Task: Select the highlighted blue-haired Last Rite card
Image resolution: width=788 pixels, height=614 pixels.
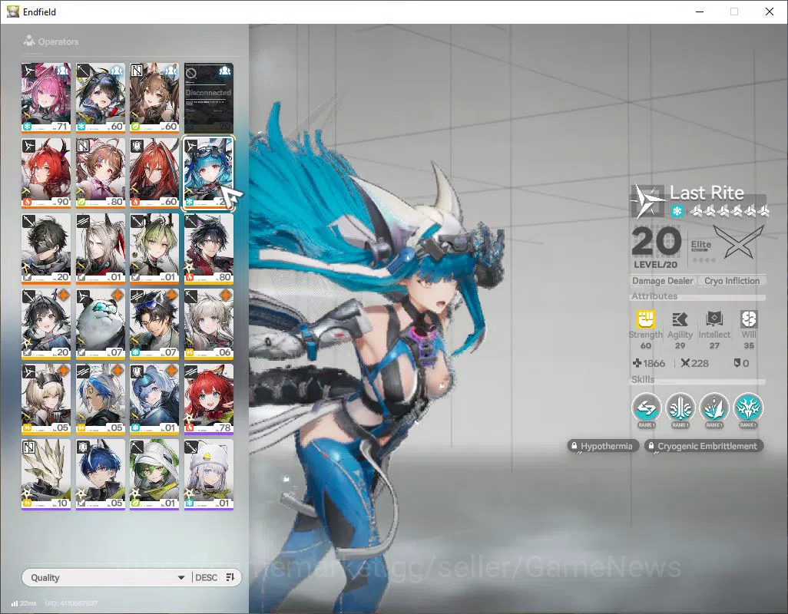Action: click(x=209, y=173)
